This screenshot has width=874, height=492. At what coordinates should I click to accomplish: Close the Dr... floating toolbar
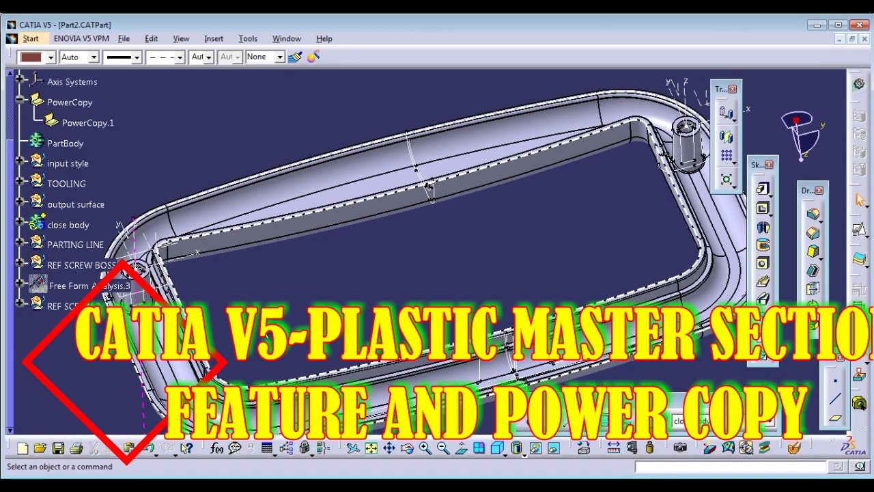click(819, 190)
